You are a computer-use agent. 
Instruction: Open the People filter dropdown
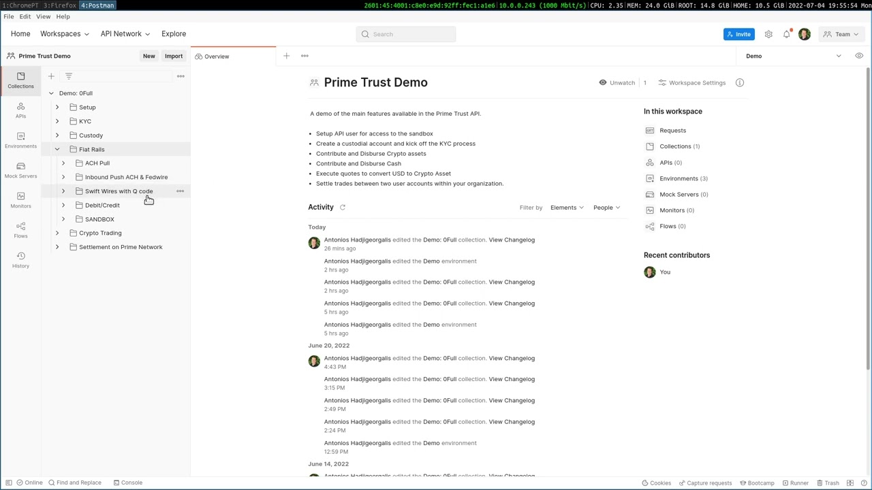coord(606,208)
